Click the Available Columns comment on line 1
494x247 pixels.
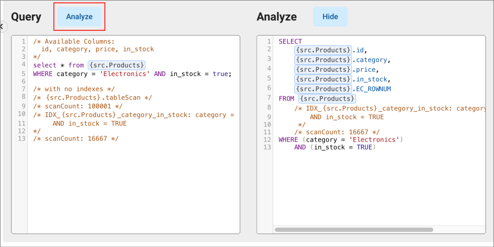(x=74, y=41)
